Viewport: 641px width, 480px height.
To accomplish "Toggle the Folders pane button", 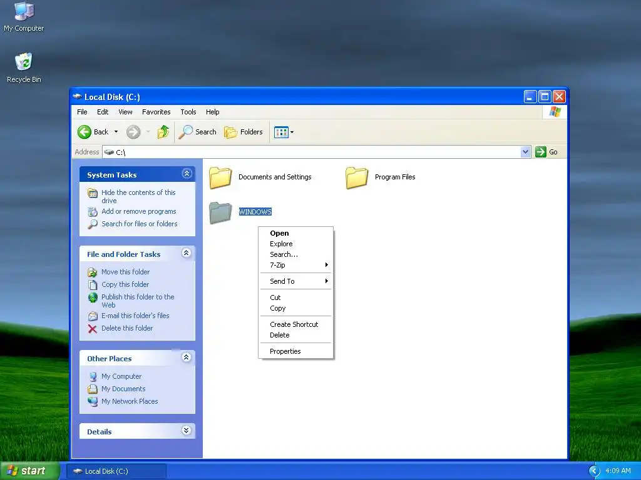I will 244,132.
